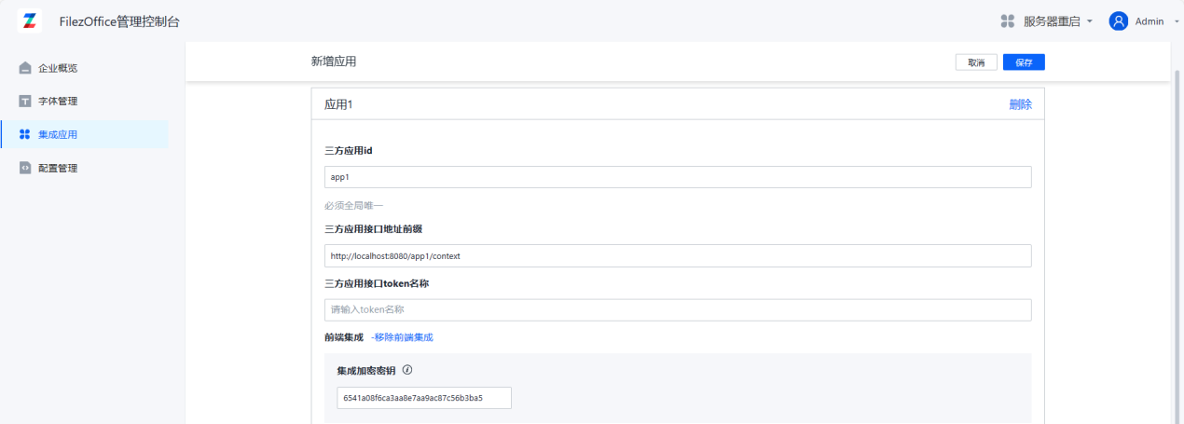Click the FilezOffice管理控制台 title

[119, 21]
